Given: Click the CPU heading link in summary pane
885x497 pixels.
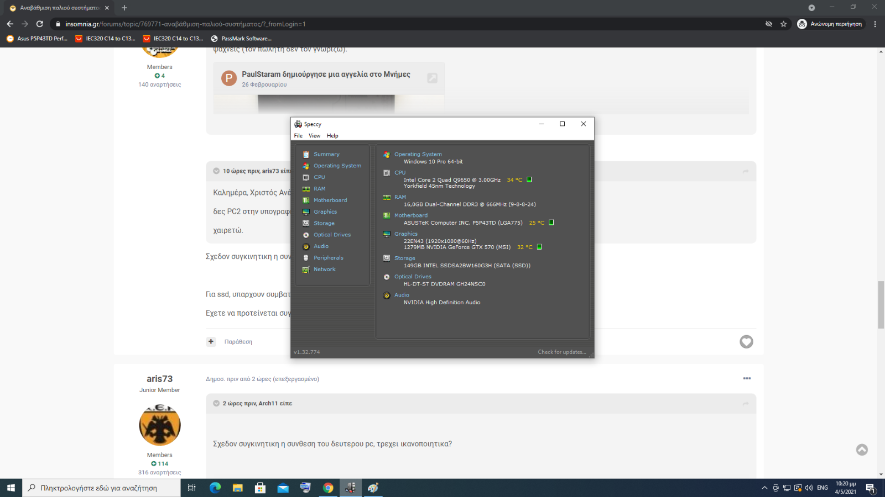Looking at the screenshot, I should (x=400, y=173).
